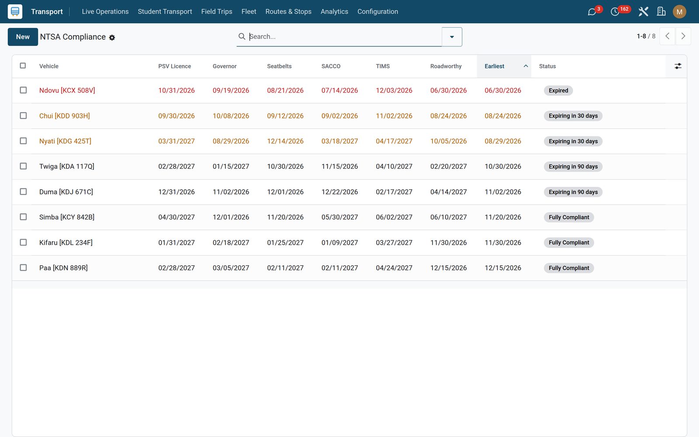This screenshot has height=437, width=699.
Task: Open the debug tools wrench icon
Action: click(x=643, y=12)
